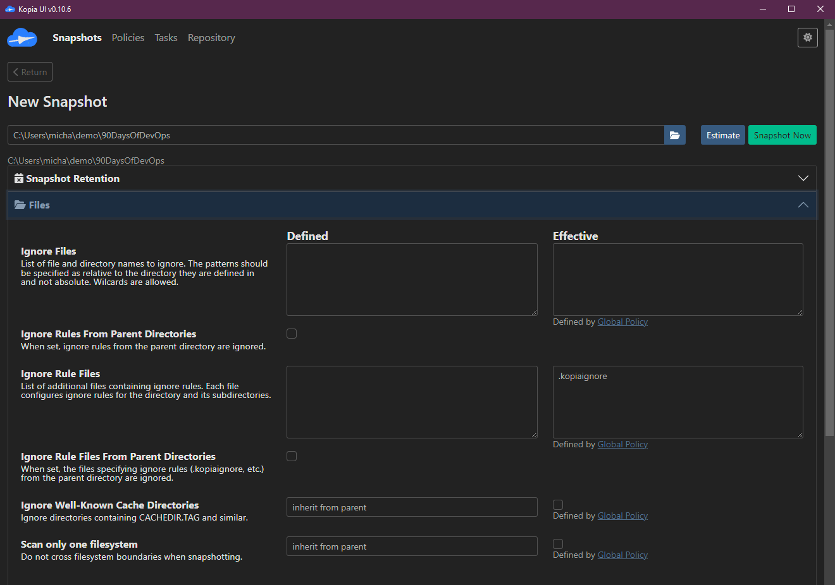Viewport: 835px width, 585px height.
Task: Open Scan only one filesystem dropdown
Action: (412, 546)
